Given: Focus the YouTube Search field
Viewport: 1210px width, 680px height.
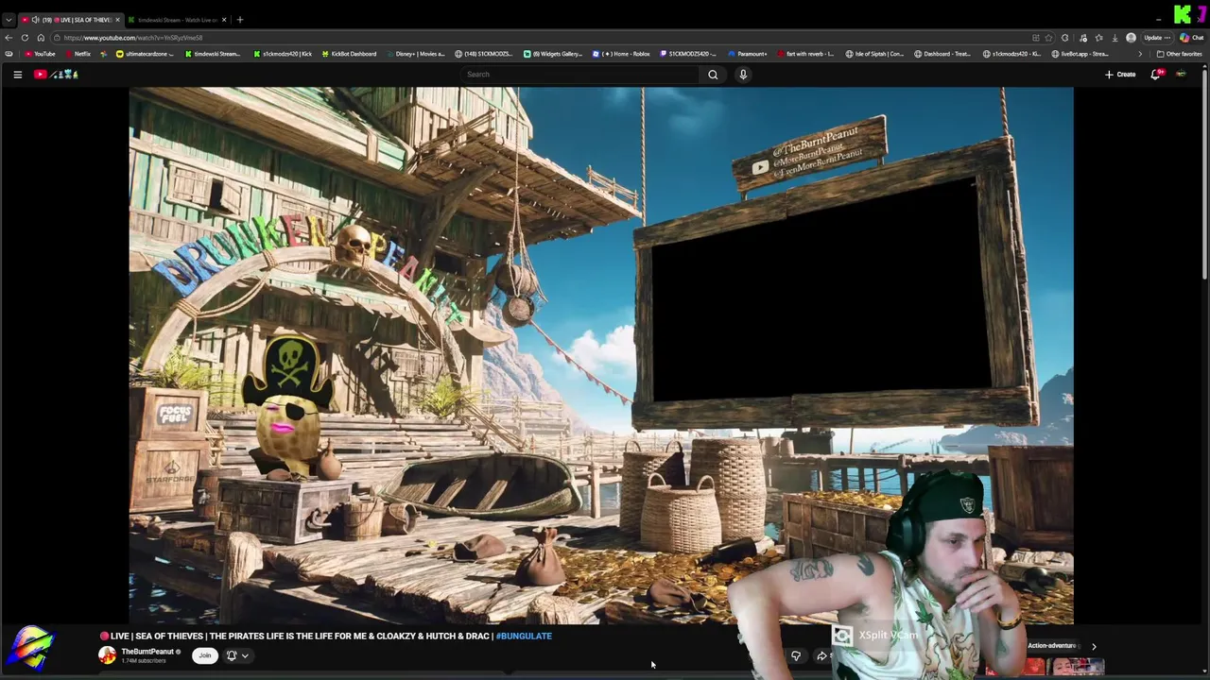Looking at the screenshot, I should pyautogui.click(x=580, y=75).
